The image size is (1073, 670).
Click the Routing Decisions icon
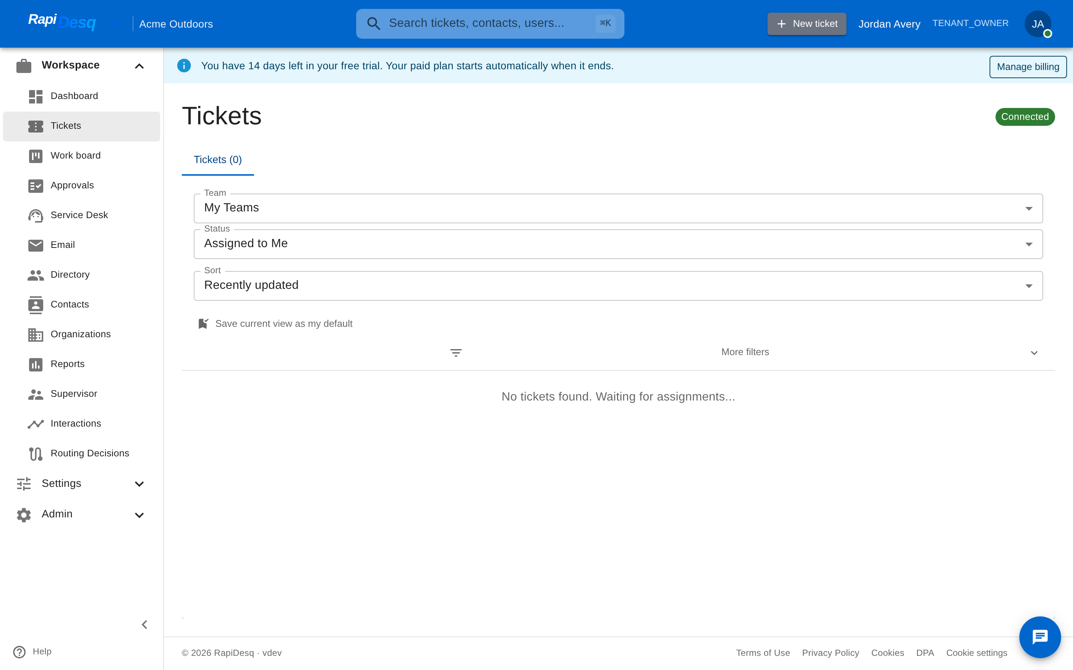click(x=35, y=453)
